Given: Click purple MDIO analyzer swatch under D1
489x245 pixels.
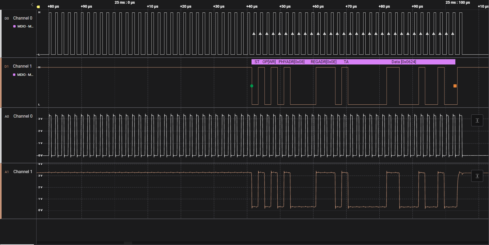Looking at the screenshot, I should (x=14, y=75).
